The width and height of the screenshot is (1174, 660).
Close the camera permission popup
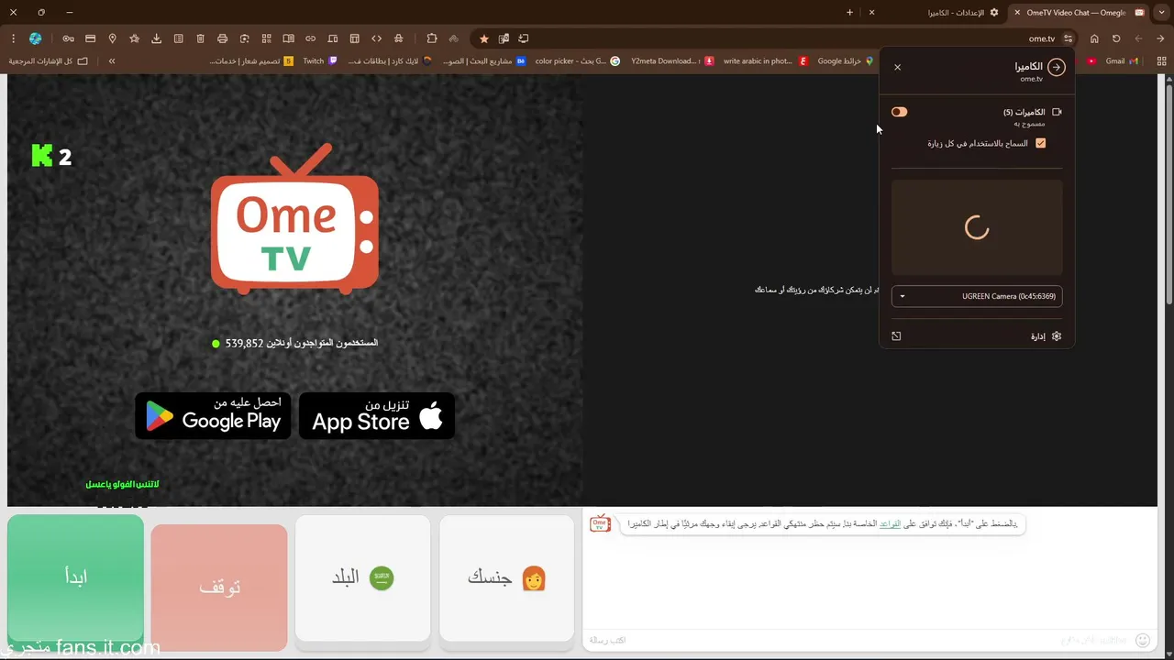(x=897, y=67)
